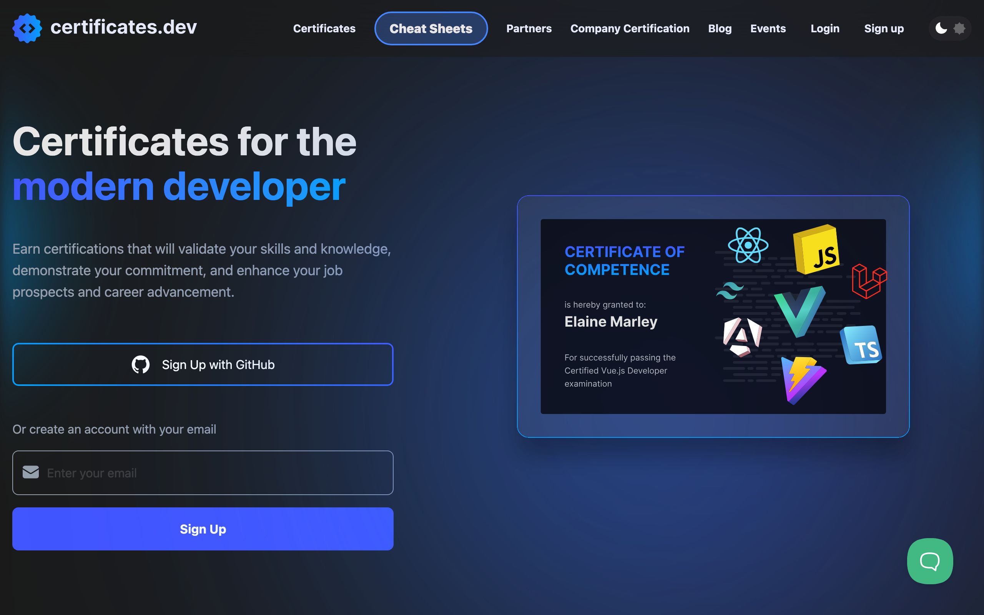Viewport: 984px width, 615px height.
Task: Focus the Enter your email field
Action: coord(203,473)
